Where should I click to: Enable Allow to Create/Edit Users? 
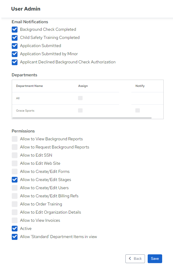tap(15, 188)
